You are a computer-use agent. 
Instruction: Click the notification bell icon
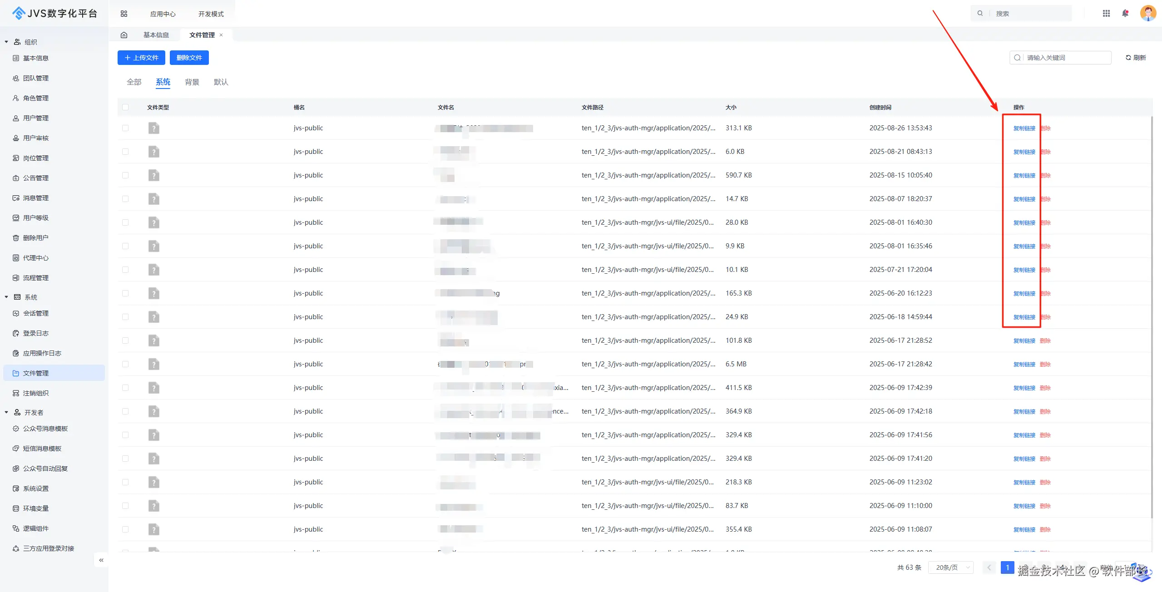(1125, 14)
